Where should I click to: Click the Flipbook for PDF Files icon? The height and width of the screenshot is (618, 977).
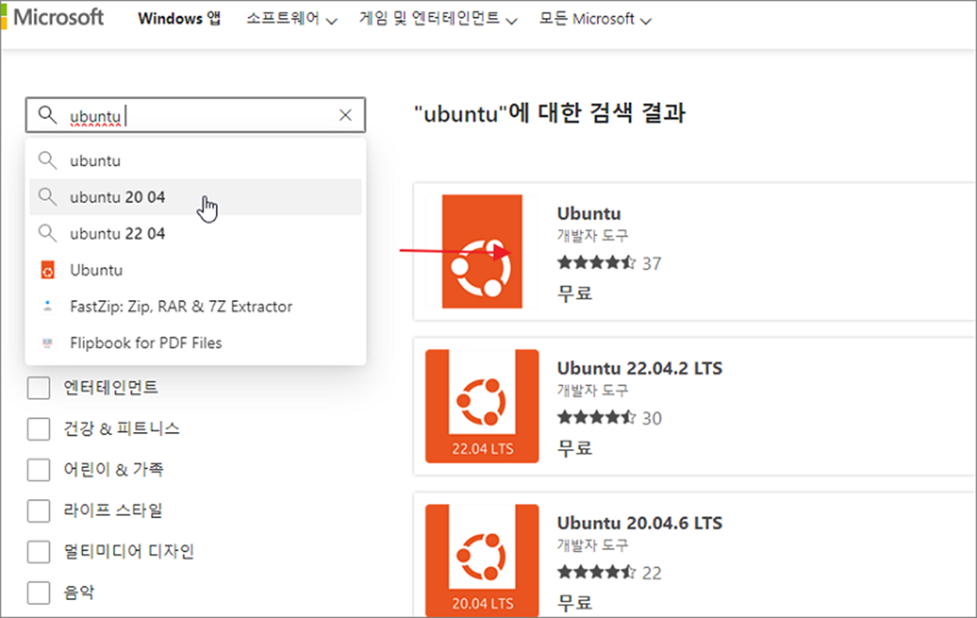(x=48, y=343)
